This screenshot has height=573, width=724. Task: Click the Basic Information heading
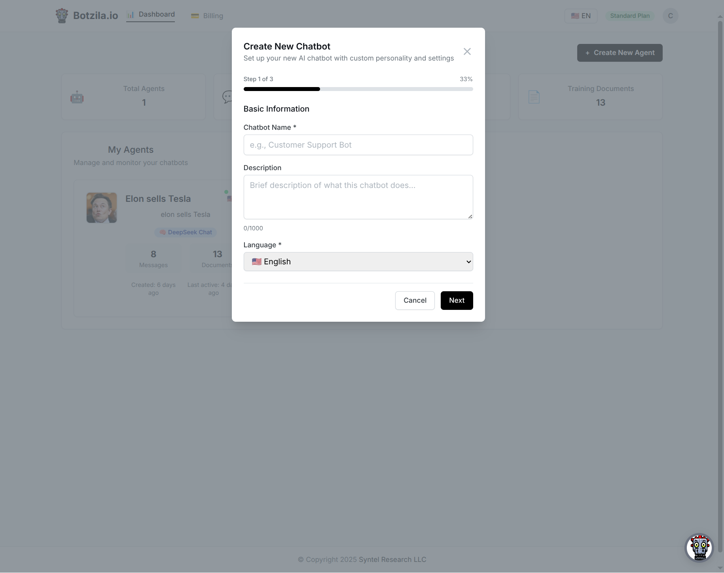tap(276, 109)
